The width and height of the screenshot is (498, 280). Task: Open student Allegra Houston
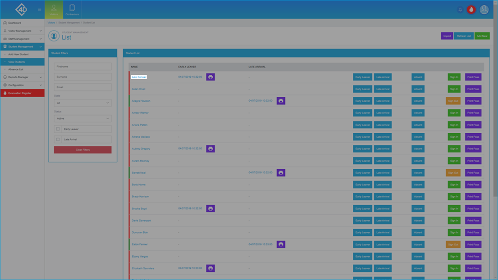pos(141,101)
